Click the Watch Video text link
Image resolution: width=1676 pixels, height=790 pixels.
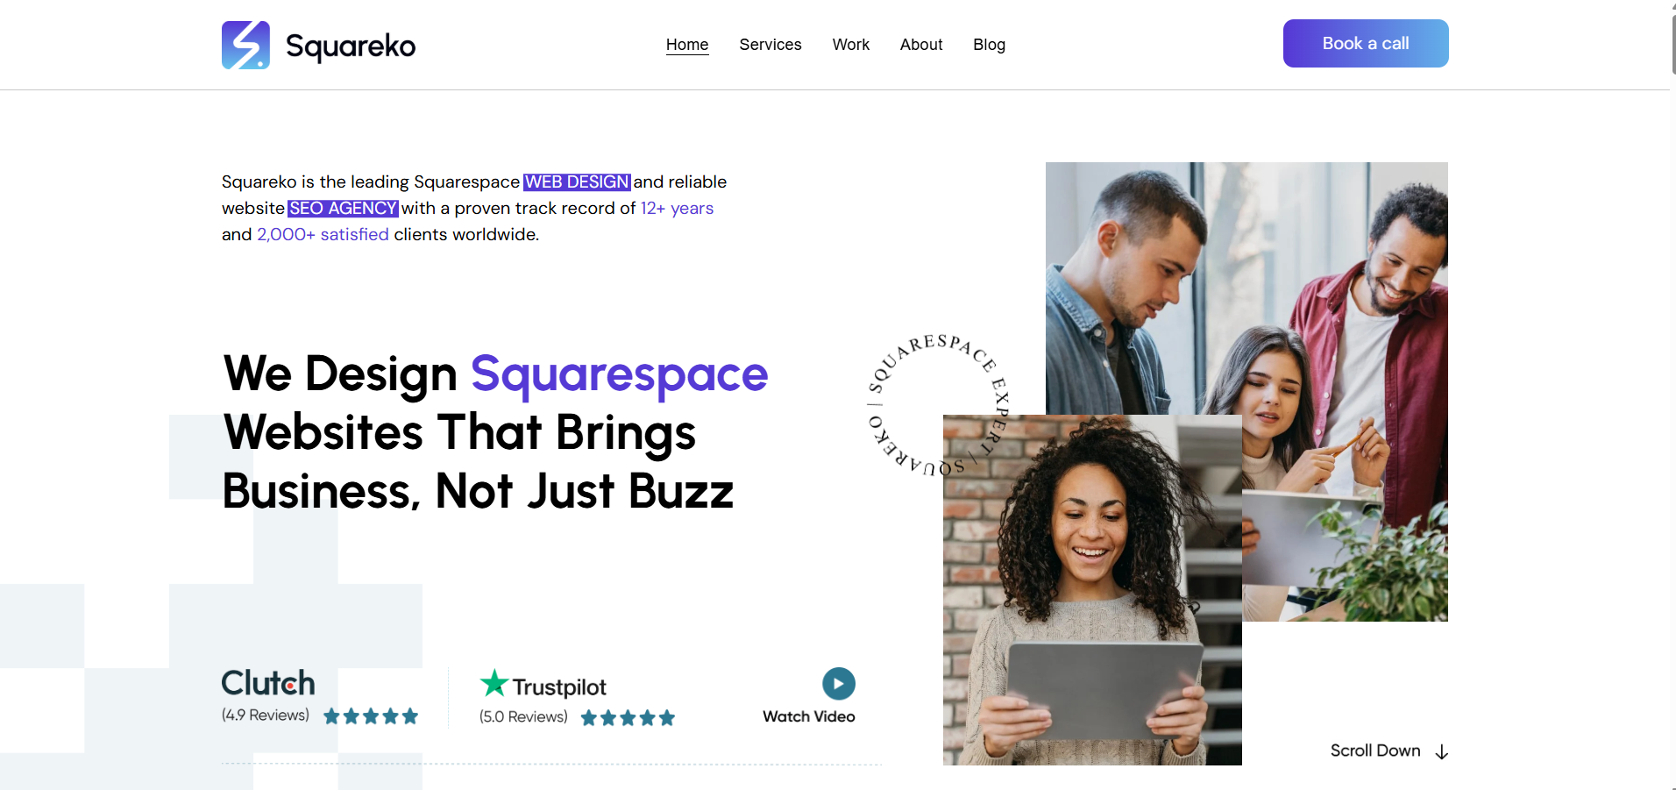coord(809,716)
